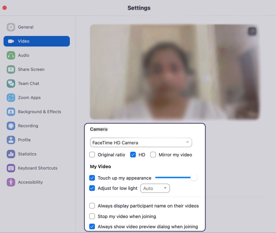The image size is (276, 233).
Task: Select the Recording settings icon
Action: click(11, 126)
